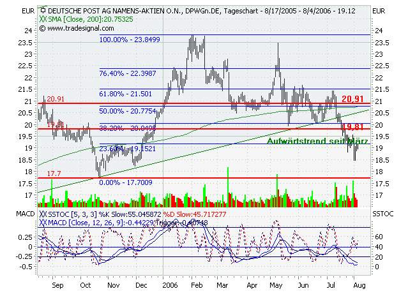This screenshot has height=296, width=408.
Task: Click the 'Mar' month on the time axis
Action: pyautogui.click(x=222, y=285)
